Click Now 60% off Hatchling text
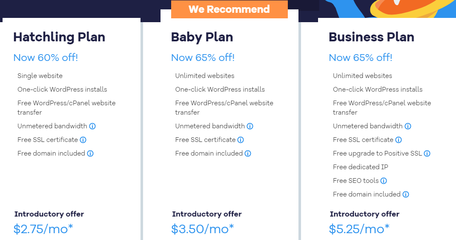This screenshot has height=240, width=456. 46,58
